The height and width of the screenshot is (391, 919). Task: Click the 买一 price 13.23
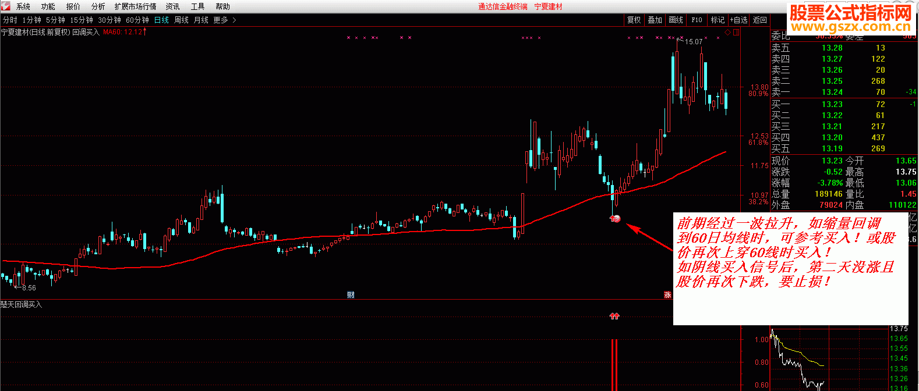(832, 104)
